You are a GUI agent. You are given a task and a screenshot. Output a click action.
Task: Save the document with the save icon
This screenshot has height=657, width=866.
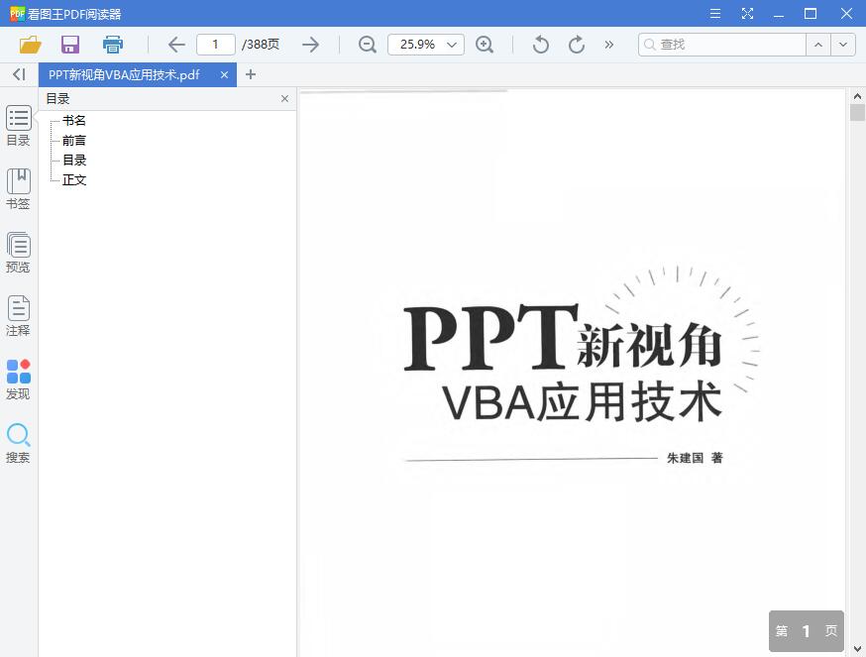[69, 45]
